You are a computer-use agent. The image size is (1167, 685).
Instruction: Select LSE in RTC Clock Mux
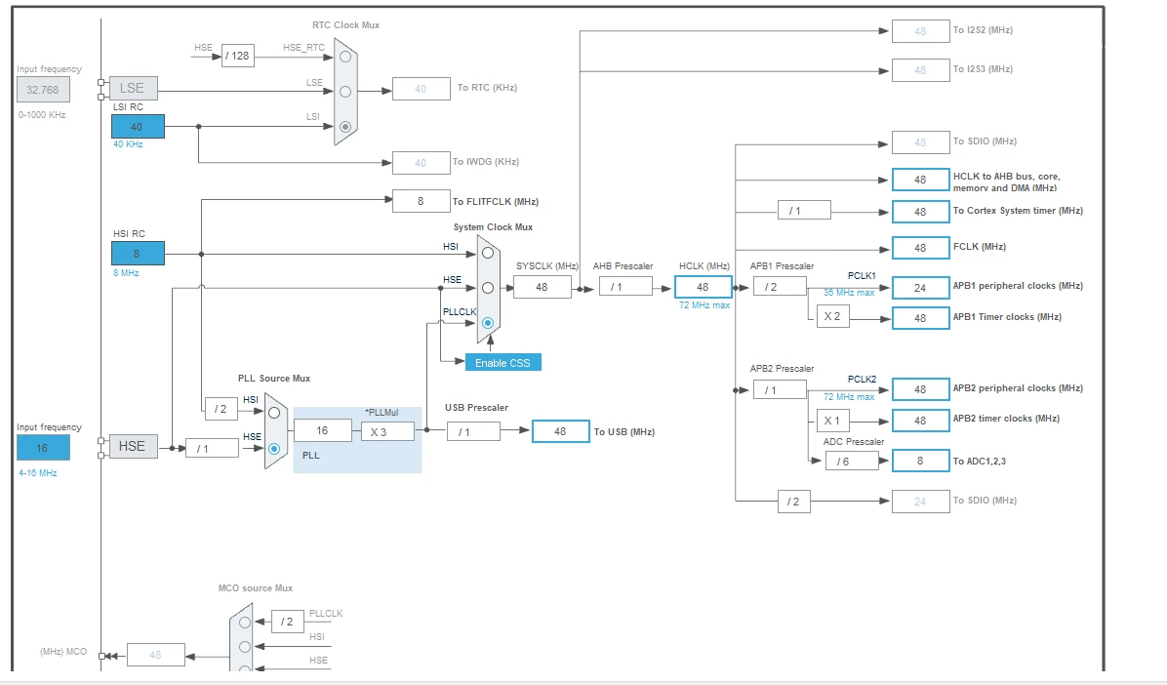345,92
